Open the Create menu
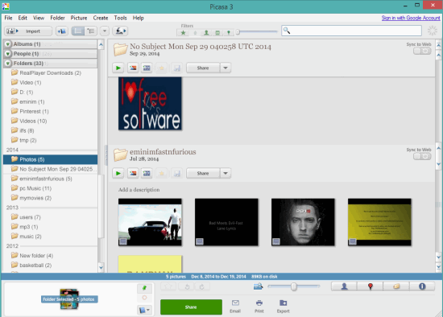Viewport: 443px width, 317px height. [x=101, y=18]
